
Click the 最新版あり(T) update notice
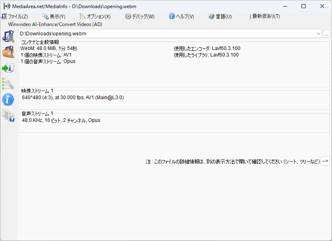tap(265, 16)
